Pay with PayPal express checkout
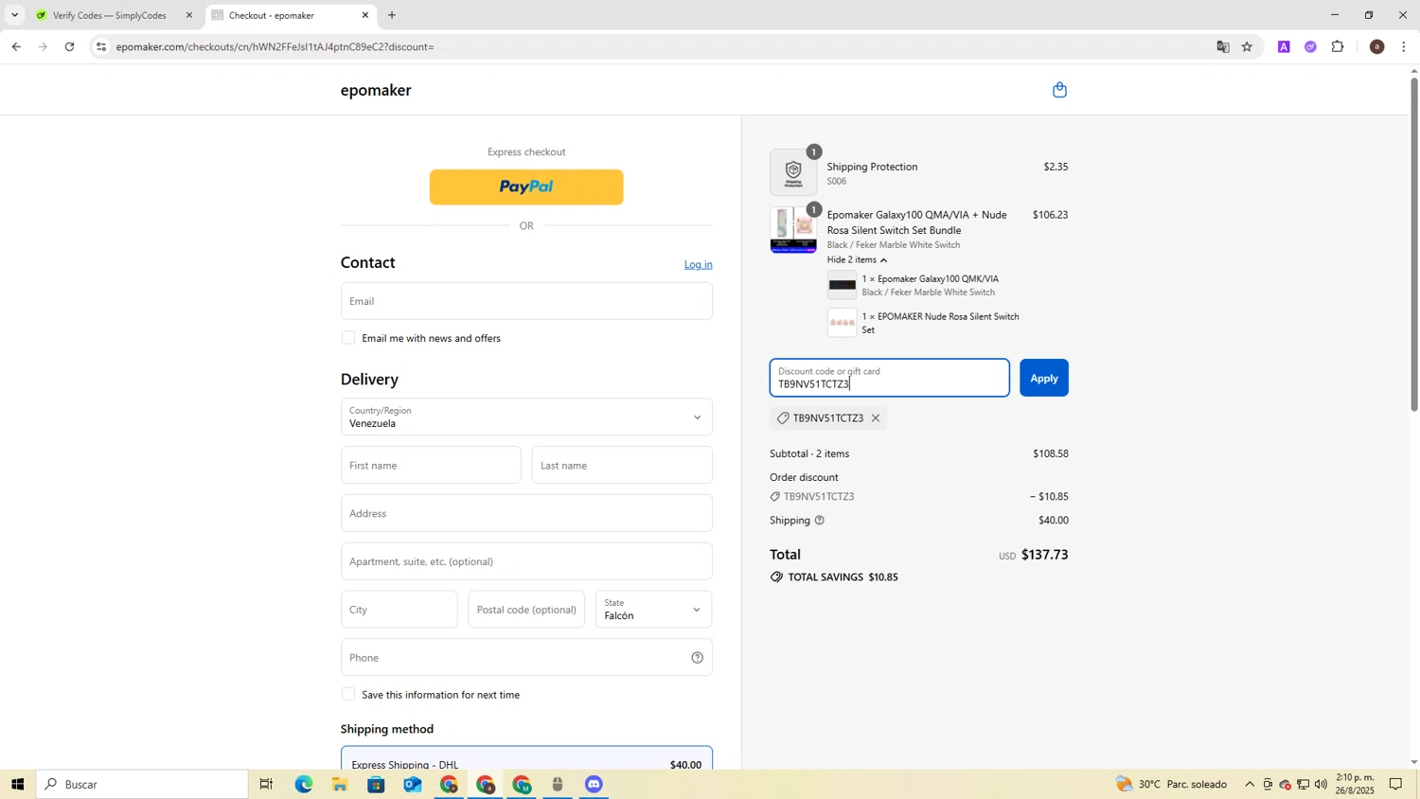1420x799 pixels. (526, 187)
